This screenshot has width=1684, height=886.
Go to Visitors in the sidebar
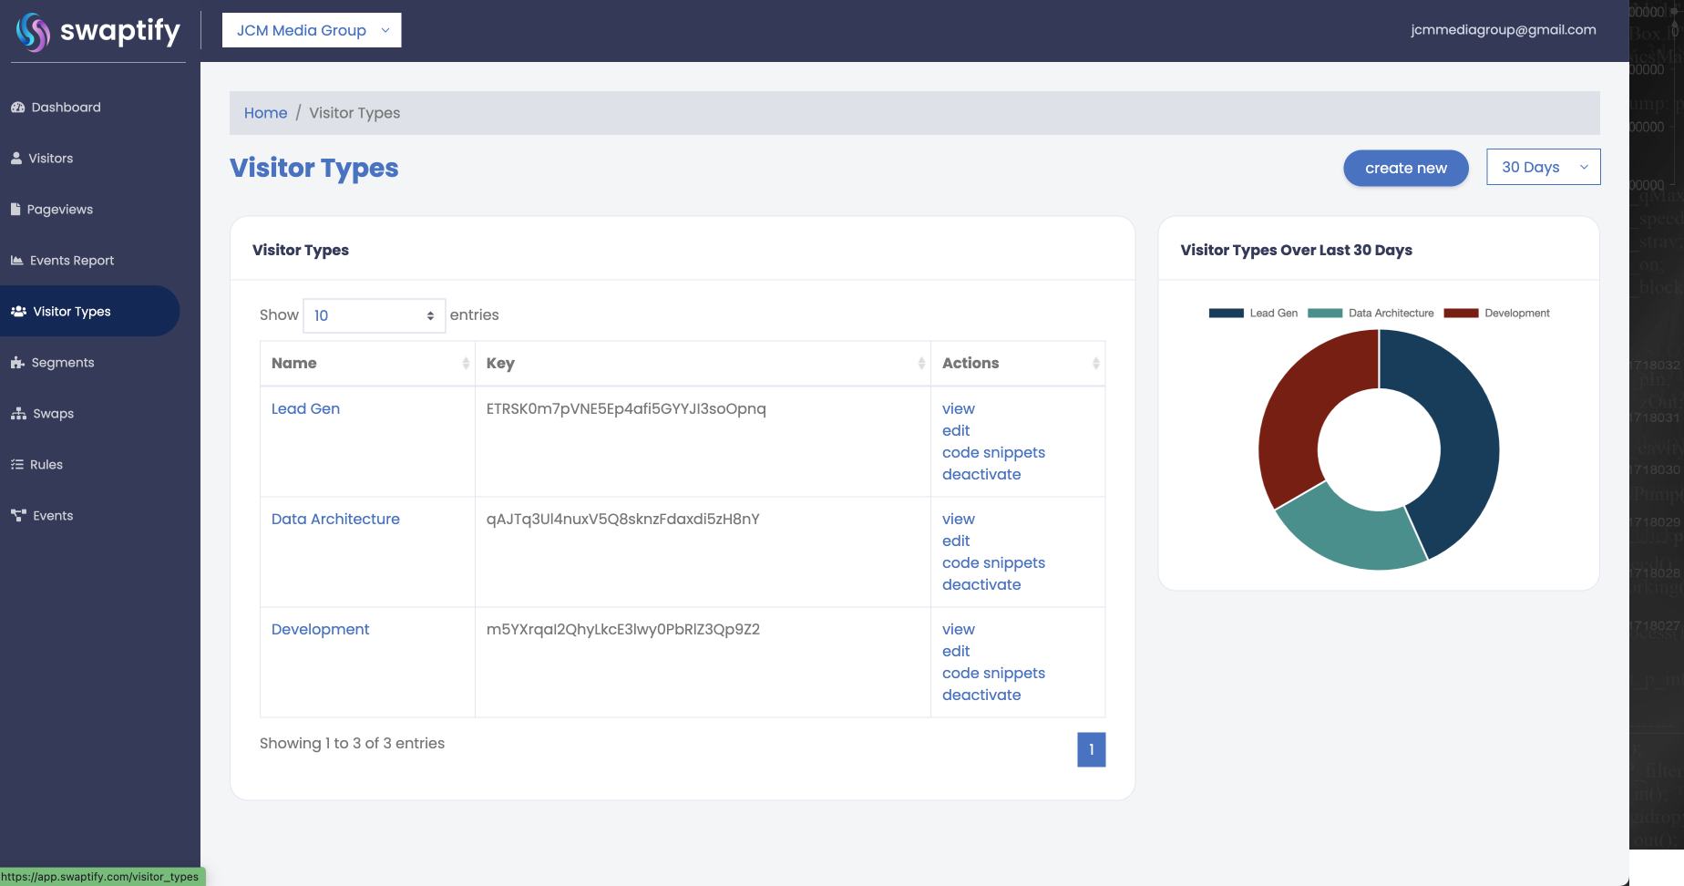tap(50, 159)
